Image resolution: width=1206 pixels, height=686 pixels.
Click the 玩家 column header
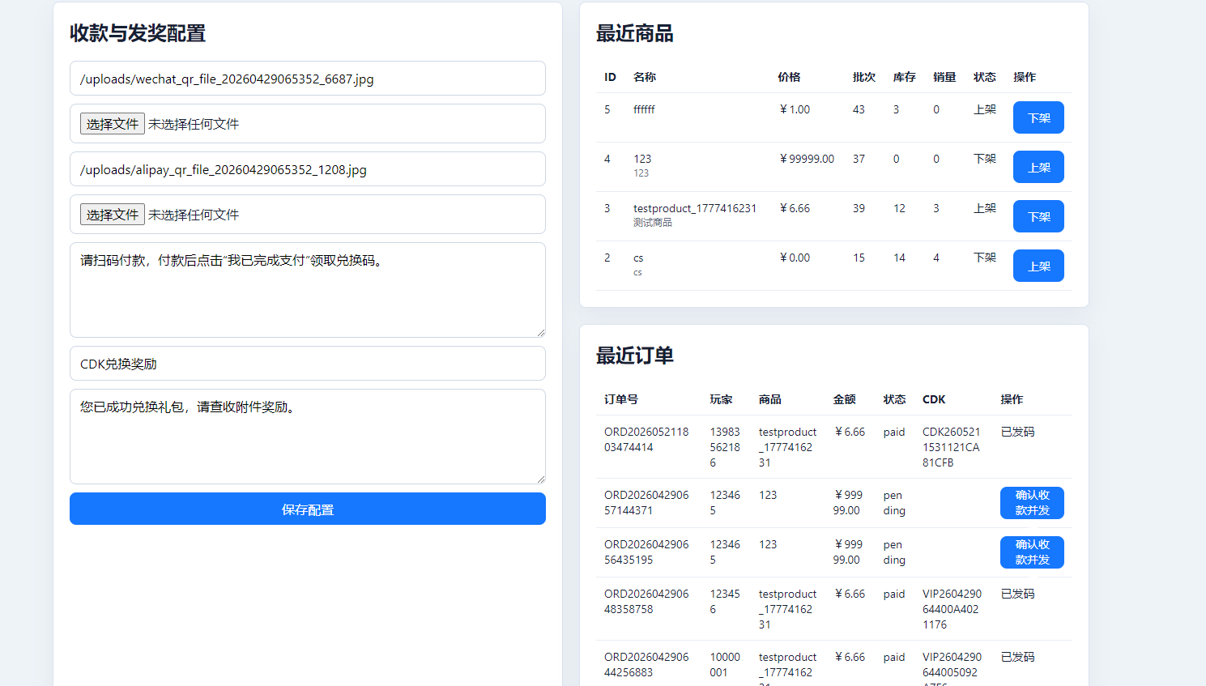click(x=721, y=399)
